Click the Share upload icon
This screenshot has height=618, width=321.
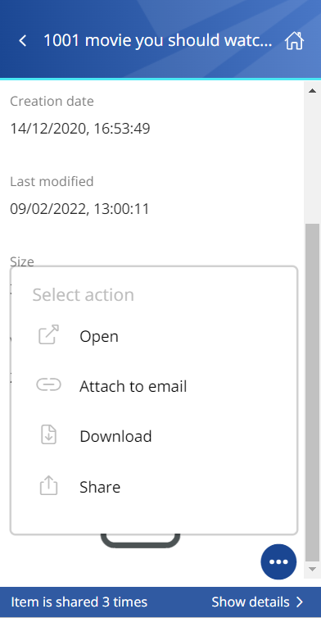(49, 485)
